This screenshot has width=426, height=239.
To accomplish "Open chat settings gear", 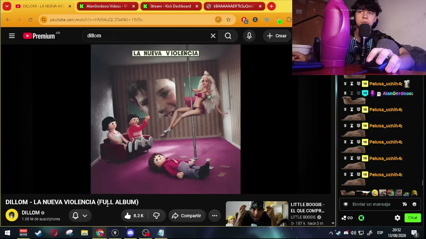I will [x=397, y=218].
